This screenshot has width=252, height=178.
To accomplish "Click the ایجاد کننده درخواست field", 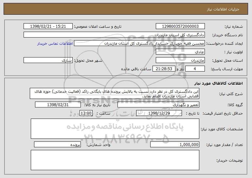I will [139, 43].
